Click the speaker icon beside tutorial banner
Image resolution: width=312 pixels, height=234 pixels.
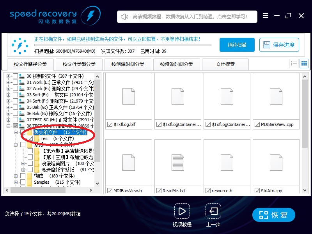125,16
